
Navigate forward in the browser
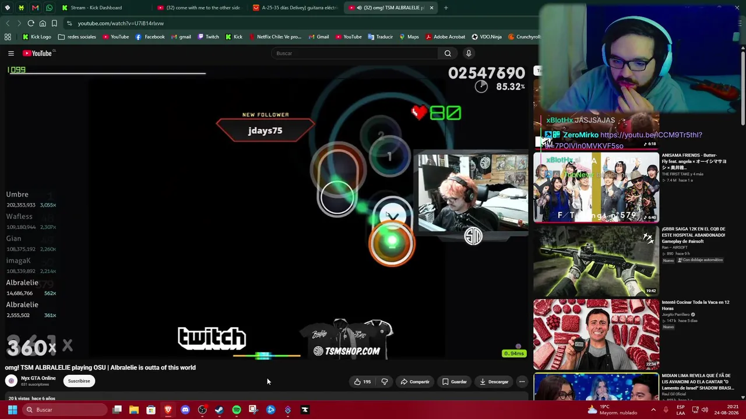tap(19, 23)
